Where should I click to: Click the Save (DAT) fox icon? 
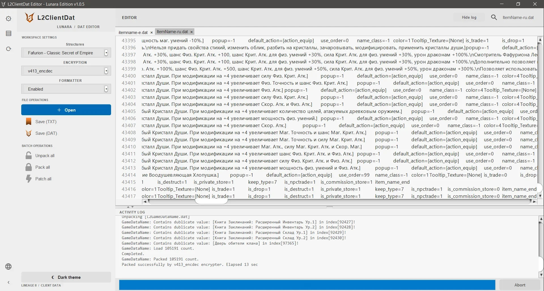click(29, 133)
